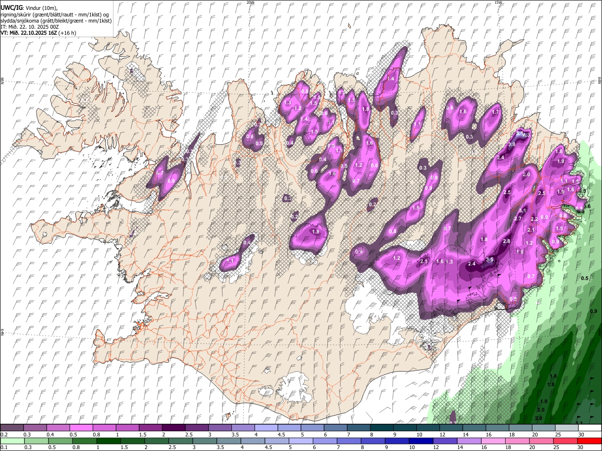Select the '2.7' snowfall value on the map
The image size is (602, 451).
click(x=518, y=218)
